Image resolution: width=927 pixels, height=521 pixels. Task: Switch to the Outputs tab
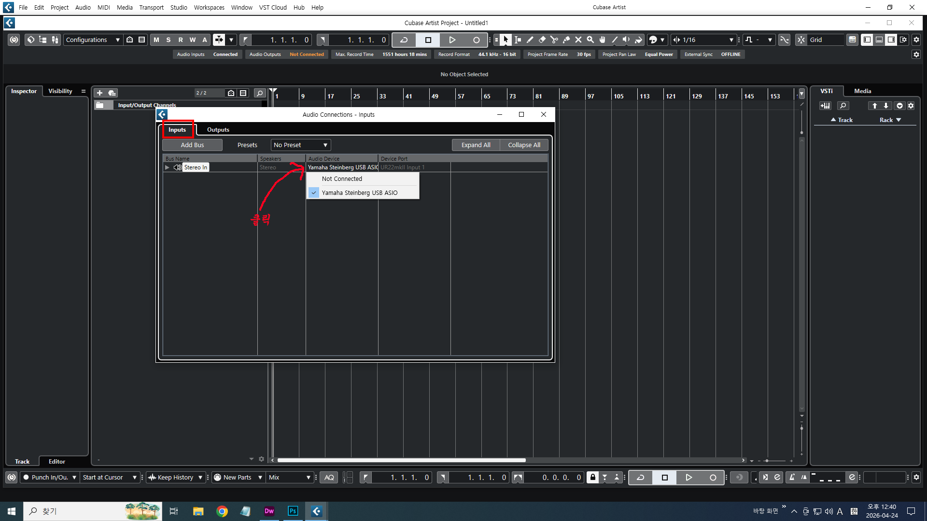(218, 129)
